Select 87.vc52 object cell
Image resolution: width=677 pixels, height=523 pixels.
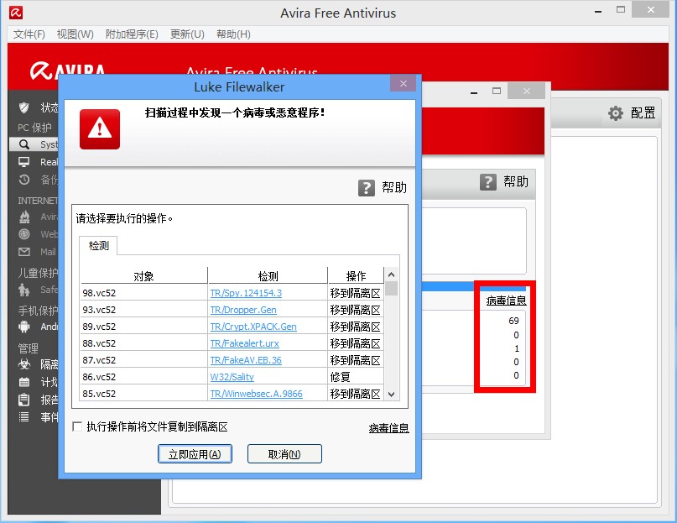coord(144,360)
